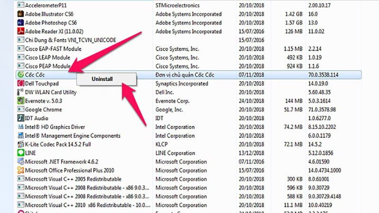Select the Google Chrome program entry

pos(189,109)
